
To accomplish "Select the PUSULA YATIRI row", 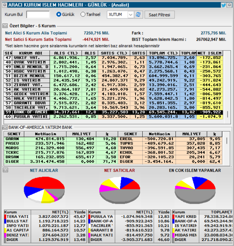I will pyautogui.click(x=113, y=117).
